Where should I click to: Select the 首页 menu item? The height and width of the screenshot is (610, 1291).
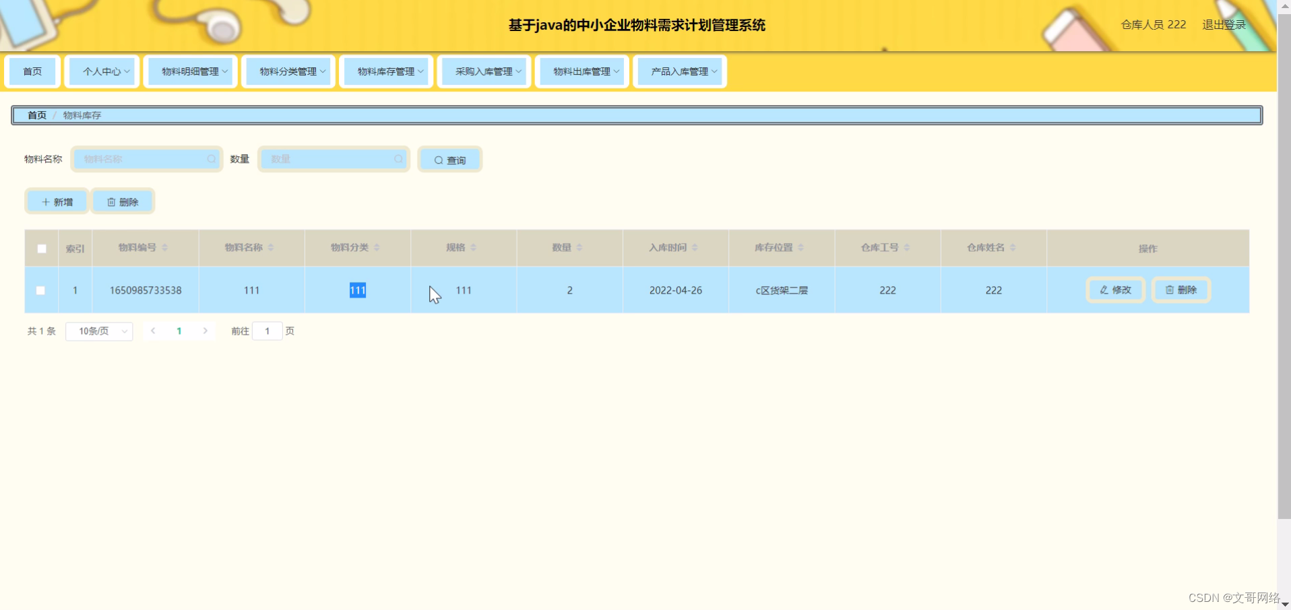32,71
